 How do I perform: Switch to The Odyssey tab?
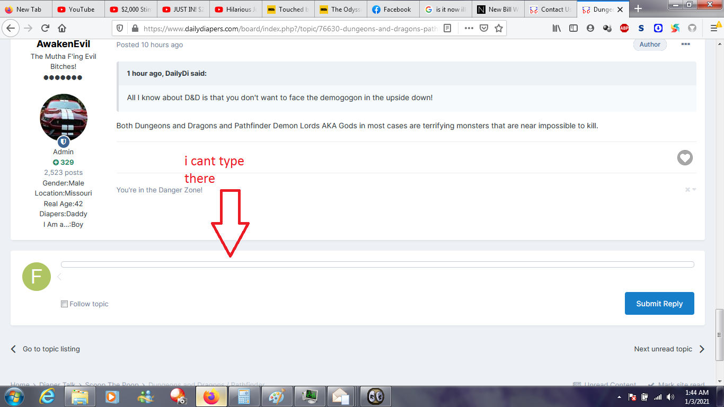click(x=341, y=9)
